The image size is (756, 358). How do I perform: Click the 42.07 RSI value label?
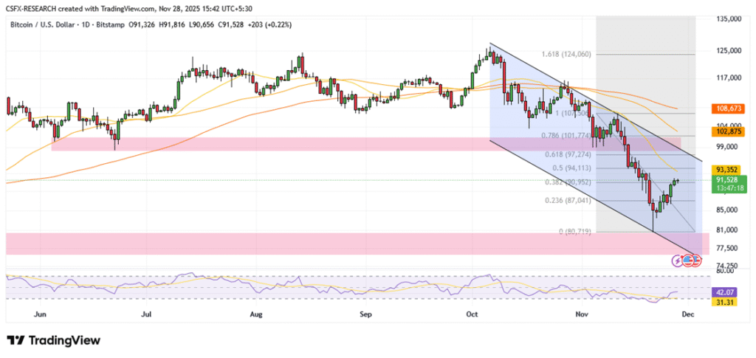(727, 292)
